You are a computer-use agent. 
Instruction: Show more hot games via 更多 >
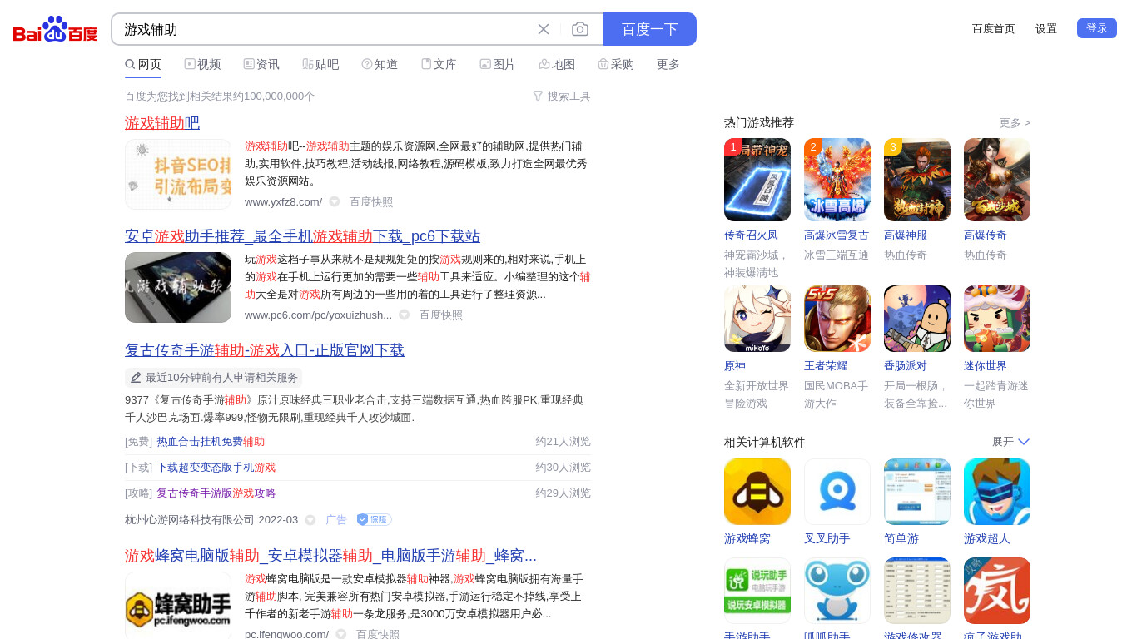(x=1015, y=123)
